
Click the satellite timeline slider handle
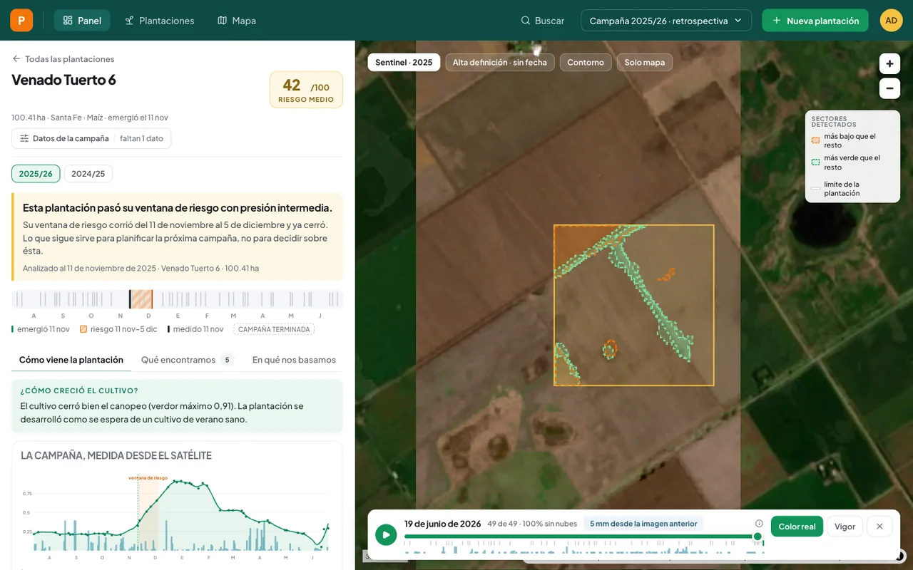click(758, 537)
